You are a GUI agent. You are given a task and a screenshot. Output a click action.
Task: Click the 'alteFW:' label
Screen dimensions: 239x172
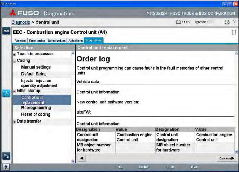pyautogui.click(x=84, y=112)
